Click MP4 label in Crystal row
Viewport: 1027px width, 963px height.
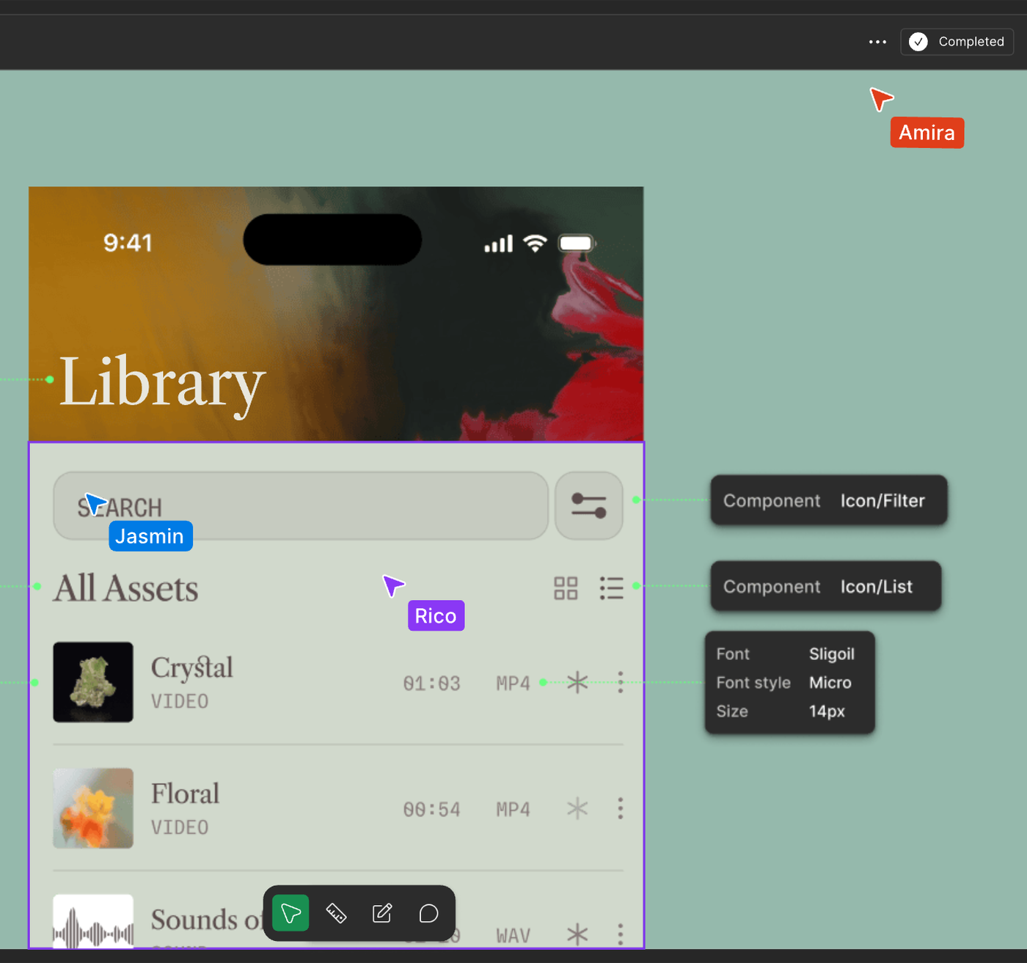[x=513, y=684]
